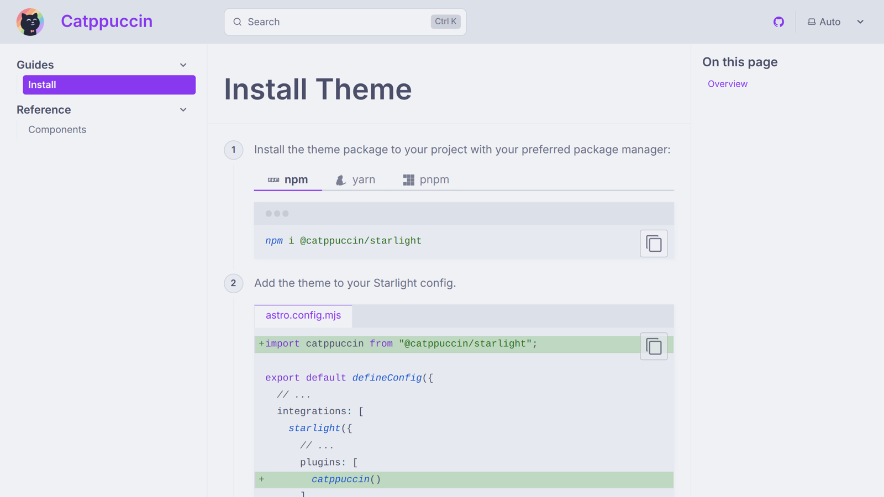Click the highlighted 'catppuccin()' code line

pyautogui.click(x=464, y=479)
